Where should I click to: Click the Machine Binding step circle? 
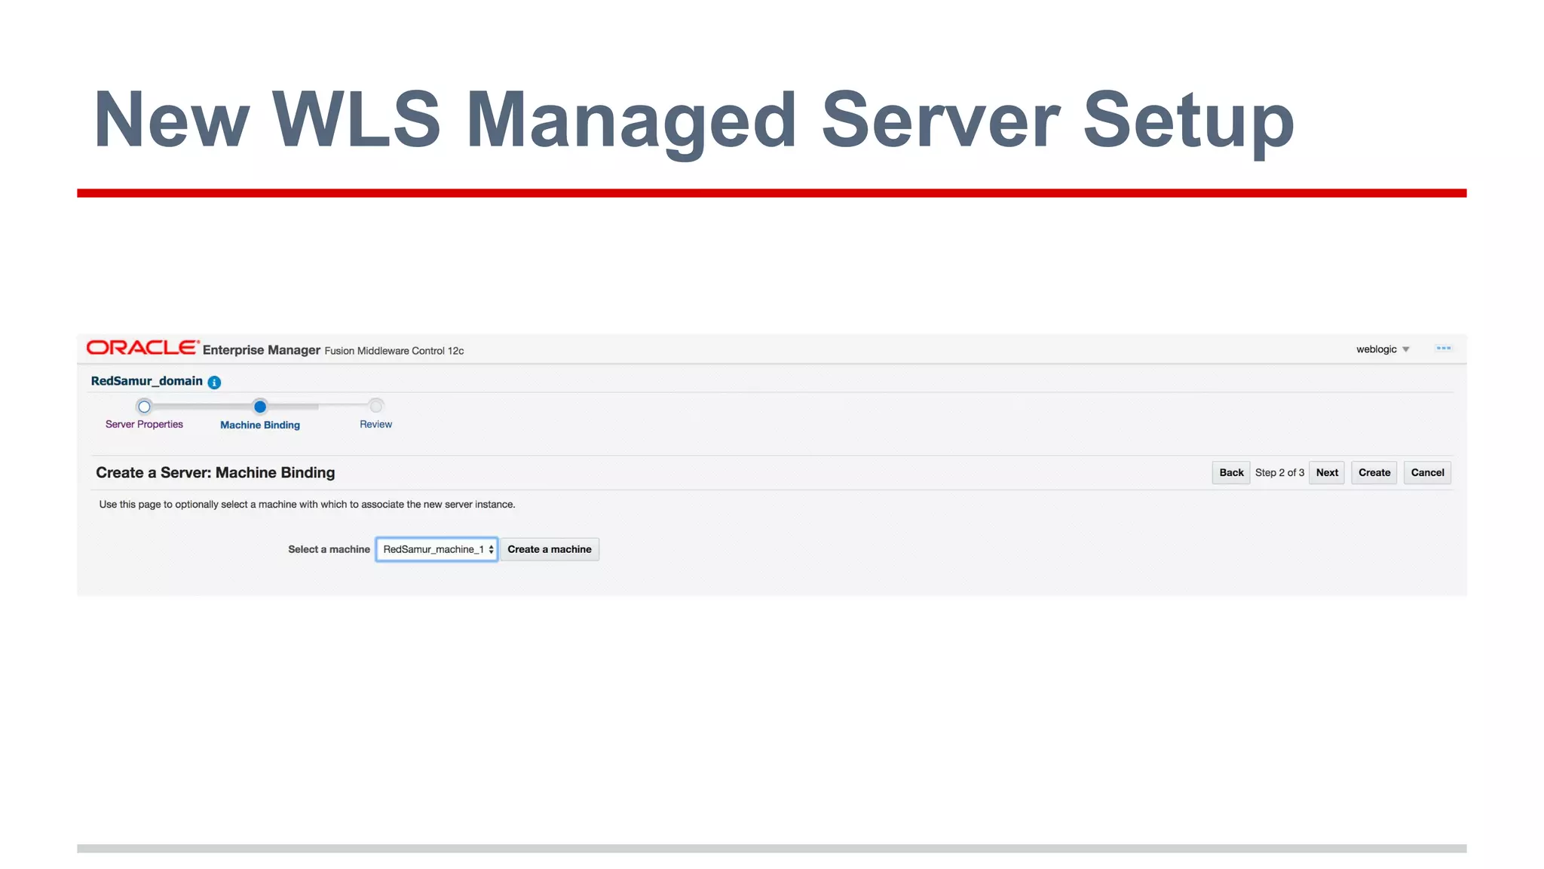(x=260, y=407)
